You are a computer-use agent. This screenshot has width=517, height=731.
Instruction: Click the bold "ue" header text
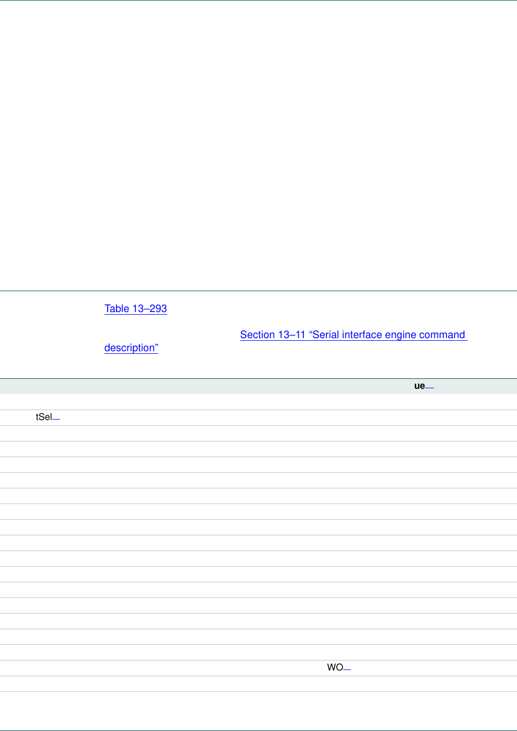[419, 386]
